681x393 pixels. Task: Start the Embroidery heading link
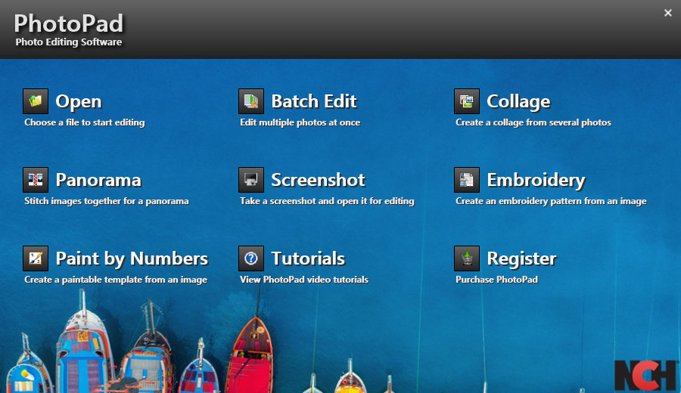tap(536, 180)
